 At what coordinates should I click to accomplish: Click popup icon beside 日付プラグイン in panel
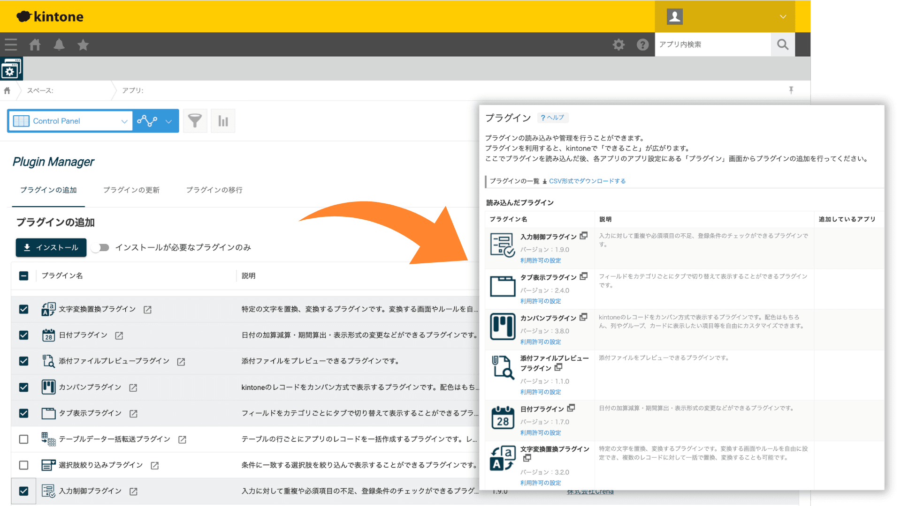pos(571,408)
